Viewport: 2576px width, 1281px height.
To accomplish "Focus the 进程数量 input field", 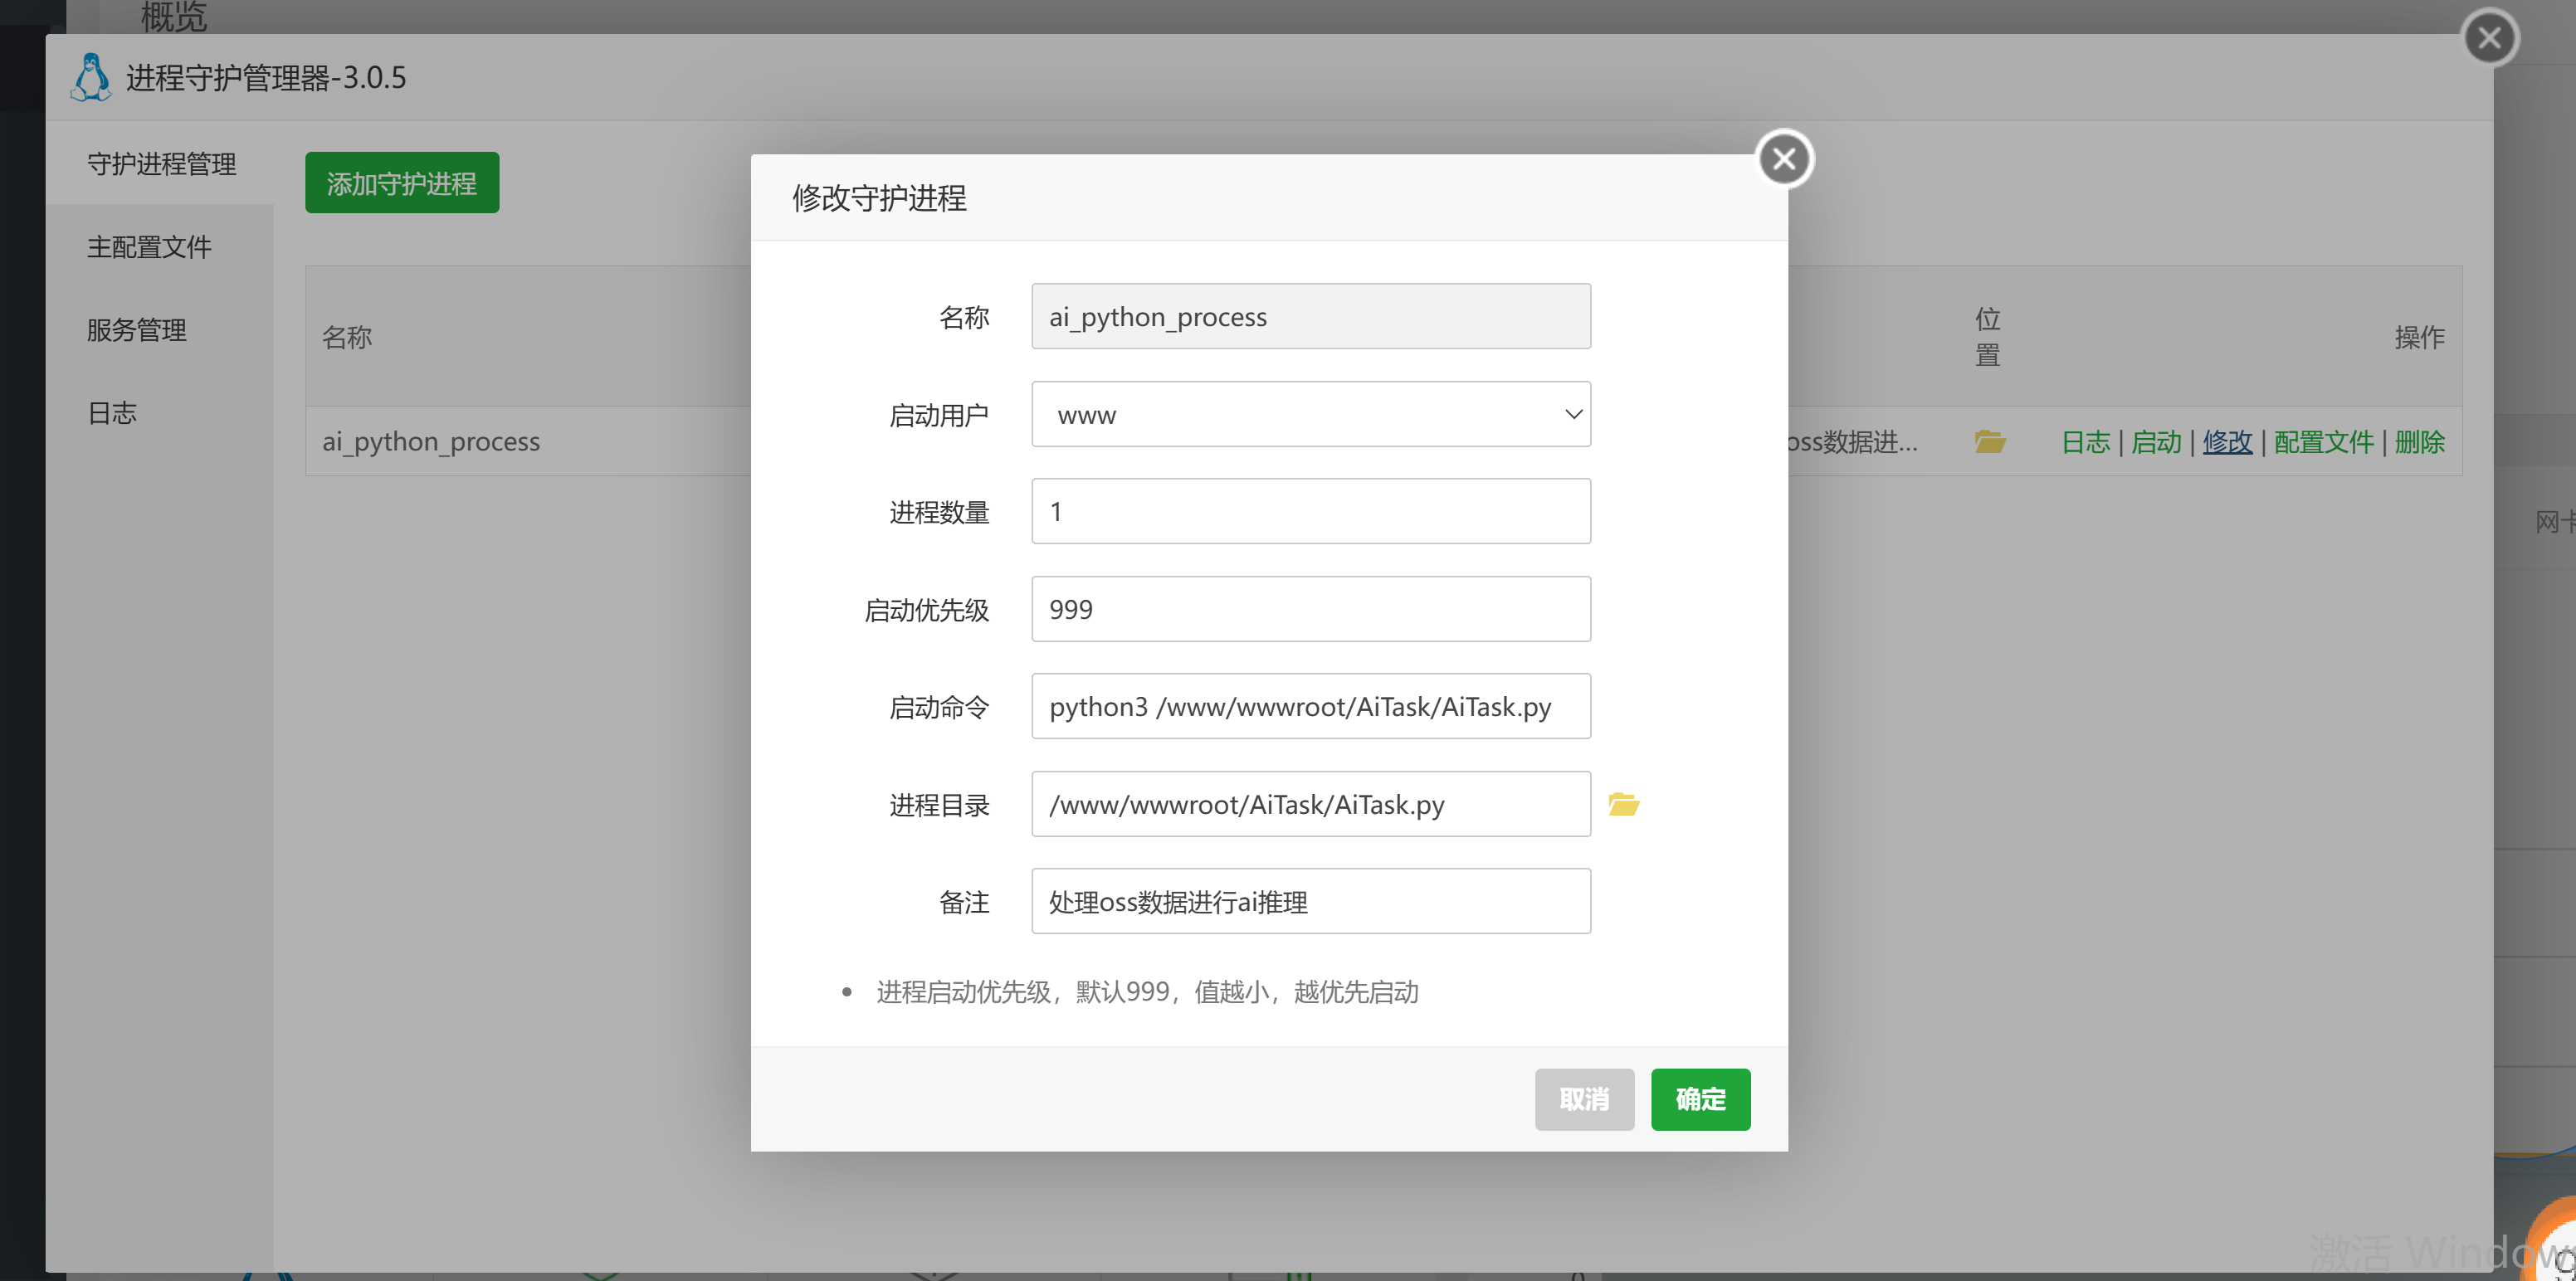I will coord(1310,511).
